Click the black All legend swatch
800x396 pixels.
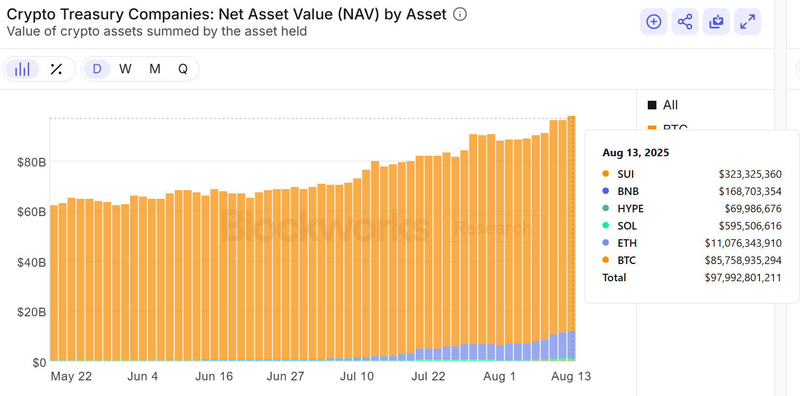point(652,105)
